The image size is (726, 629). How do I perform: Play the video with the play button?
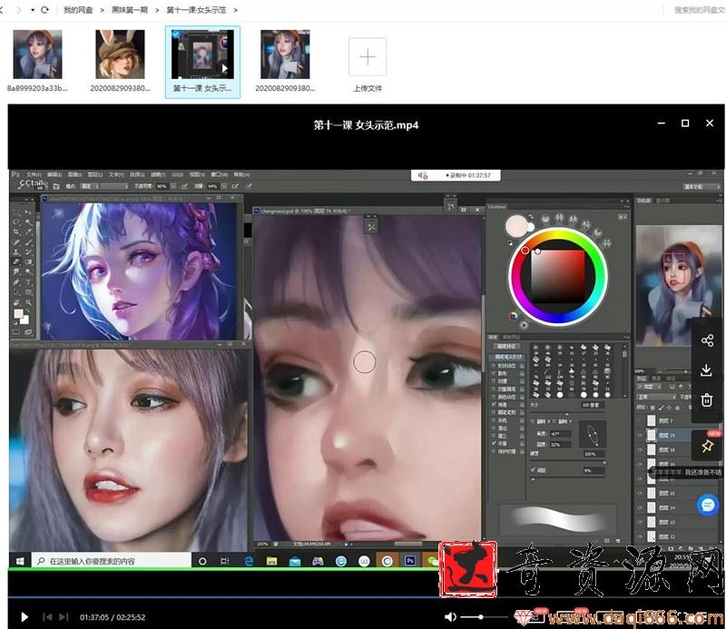coord(25,617)
